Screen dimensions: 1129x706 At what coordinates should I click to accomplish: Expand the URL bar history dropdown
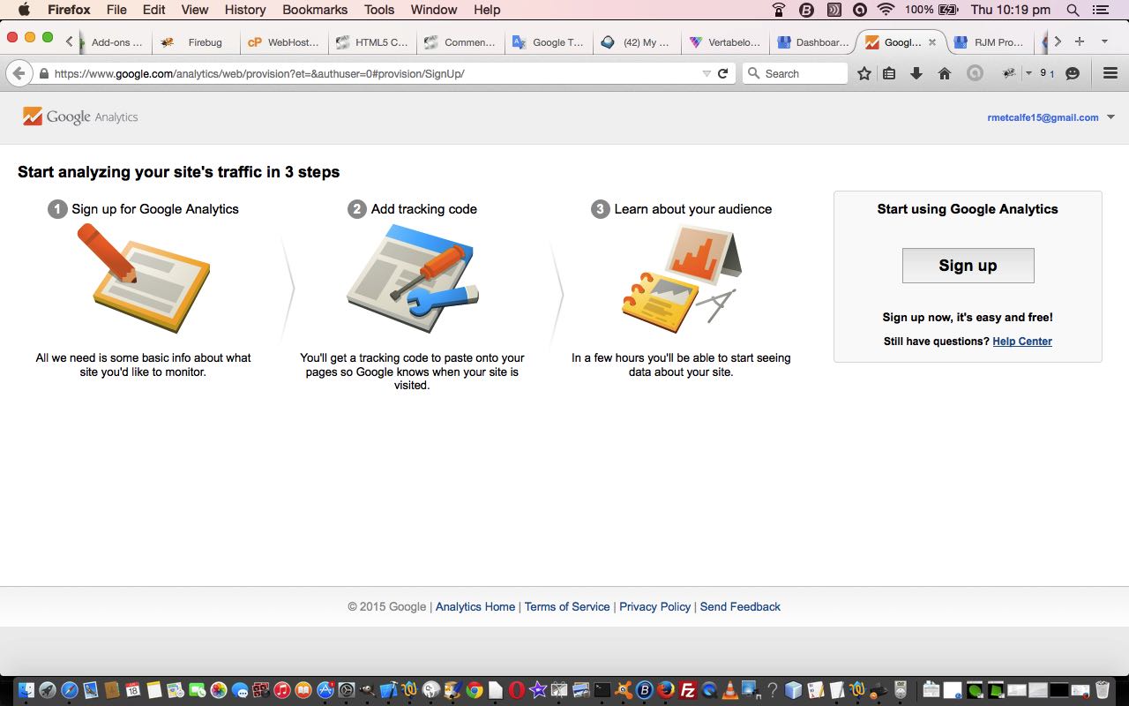click(x=707, y=73)
